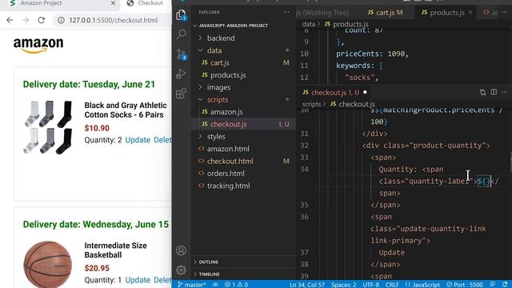Click the Ln 34, Col 57 status item

tap(307, 285)
